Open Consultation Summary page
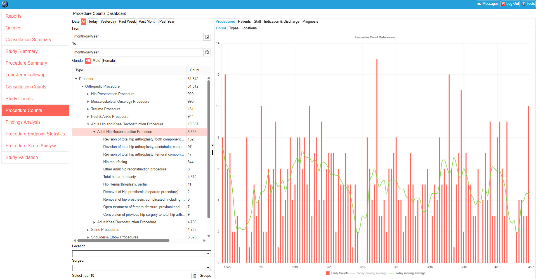 point(35,40)
